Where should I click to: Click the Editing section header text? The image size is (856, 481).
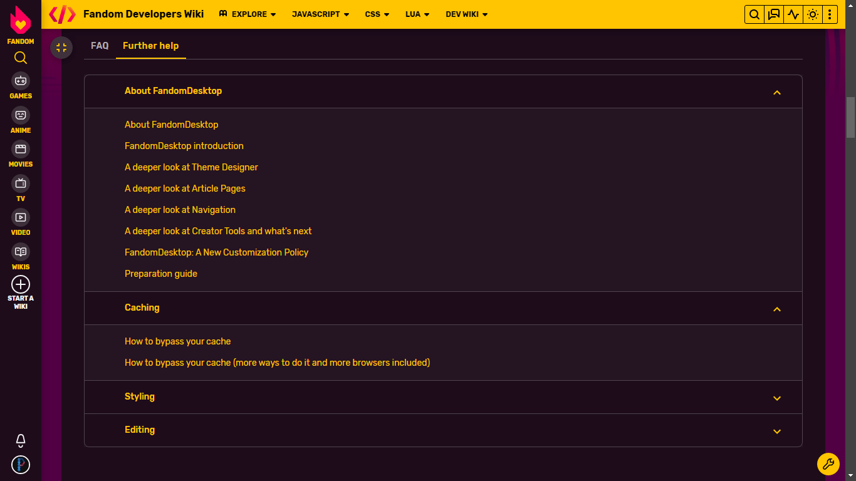(140, 430)
